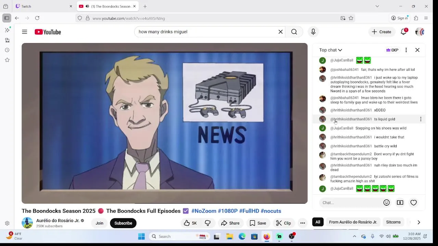Like the video with thumbs up

[190, 223]
